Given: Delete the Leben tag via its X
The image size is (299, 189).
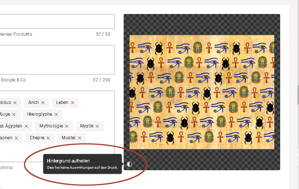Looking at the screenshot, I should tap(72, 103).
